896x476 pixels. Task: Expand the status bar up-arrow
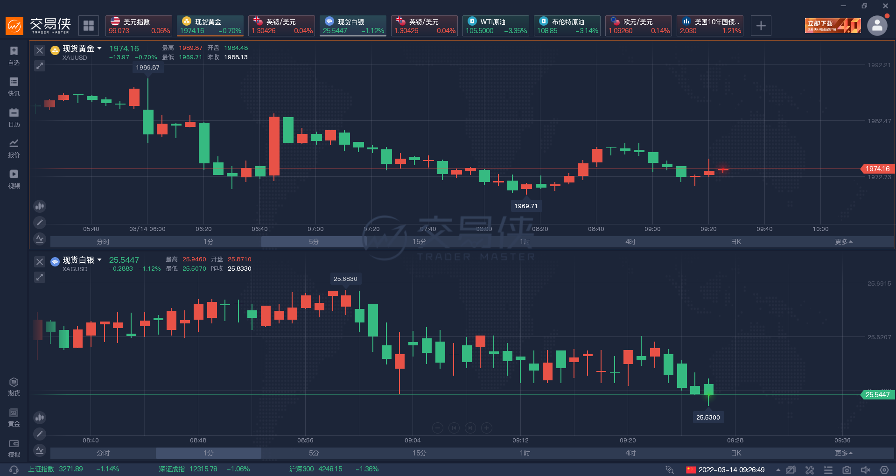[x=778, y=470]
